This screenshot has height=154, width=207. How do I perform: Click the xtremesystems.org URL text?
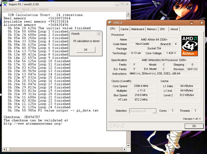coord(33,124)
